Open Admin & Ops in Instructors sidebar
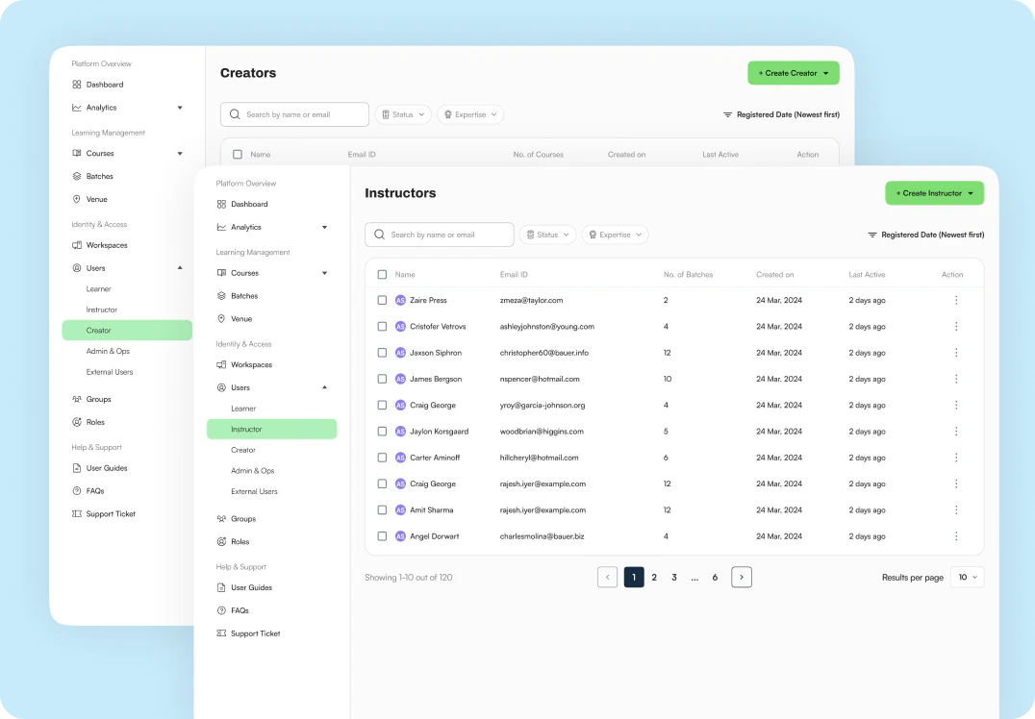Viewport: 1035px width, 719px height. (x=253, y=471)
